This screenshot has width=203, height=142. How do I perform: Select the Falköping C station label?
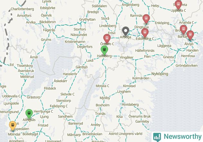point(59,106)
